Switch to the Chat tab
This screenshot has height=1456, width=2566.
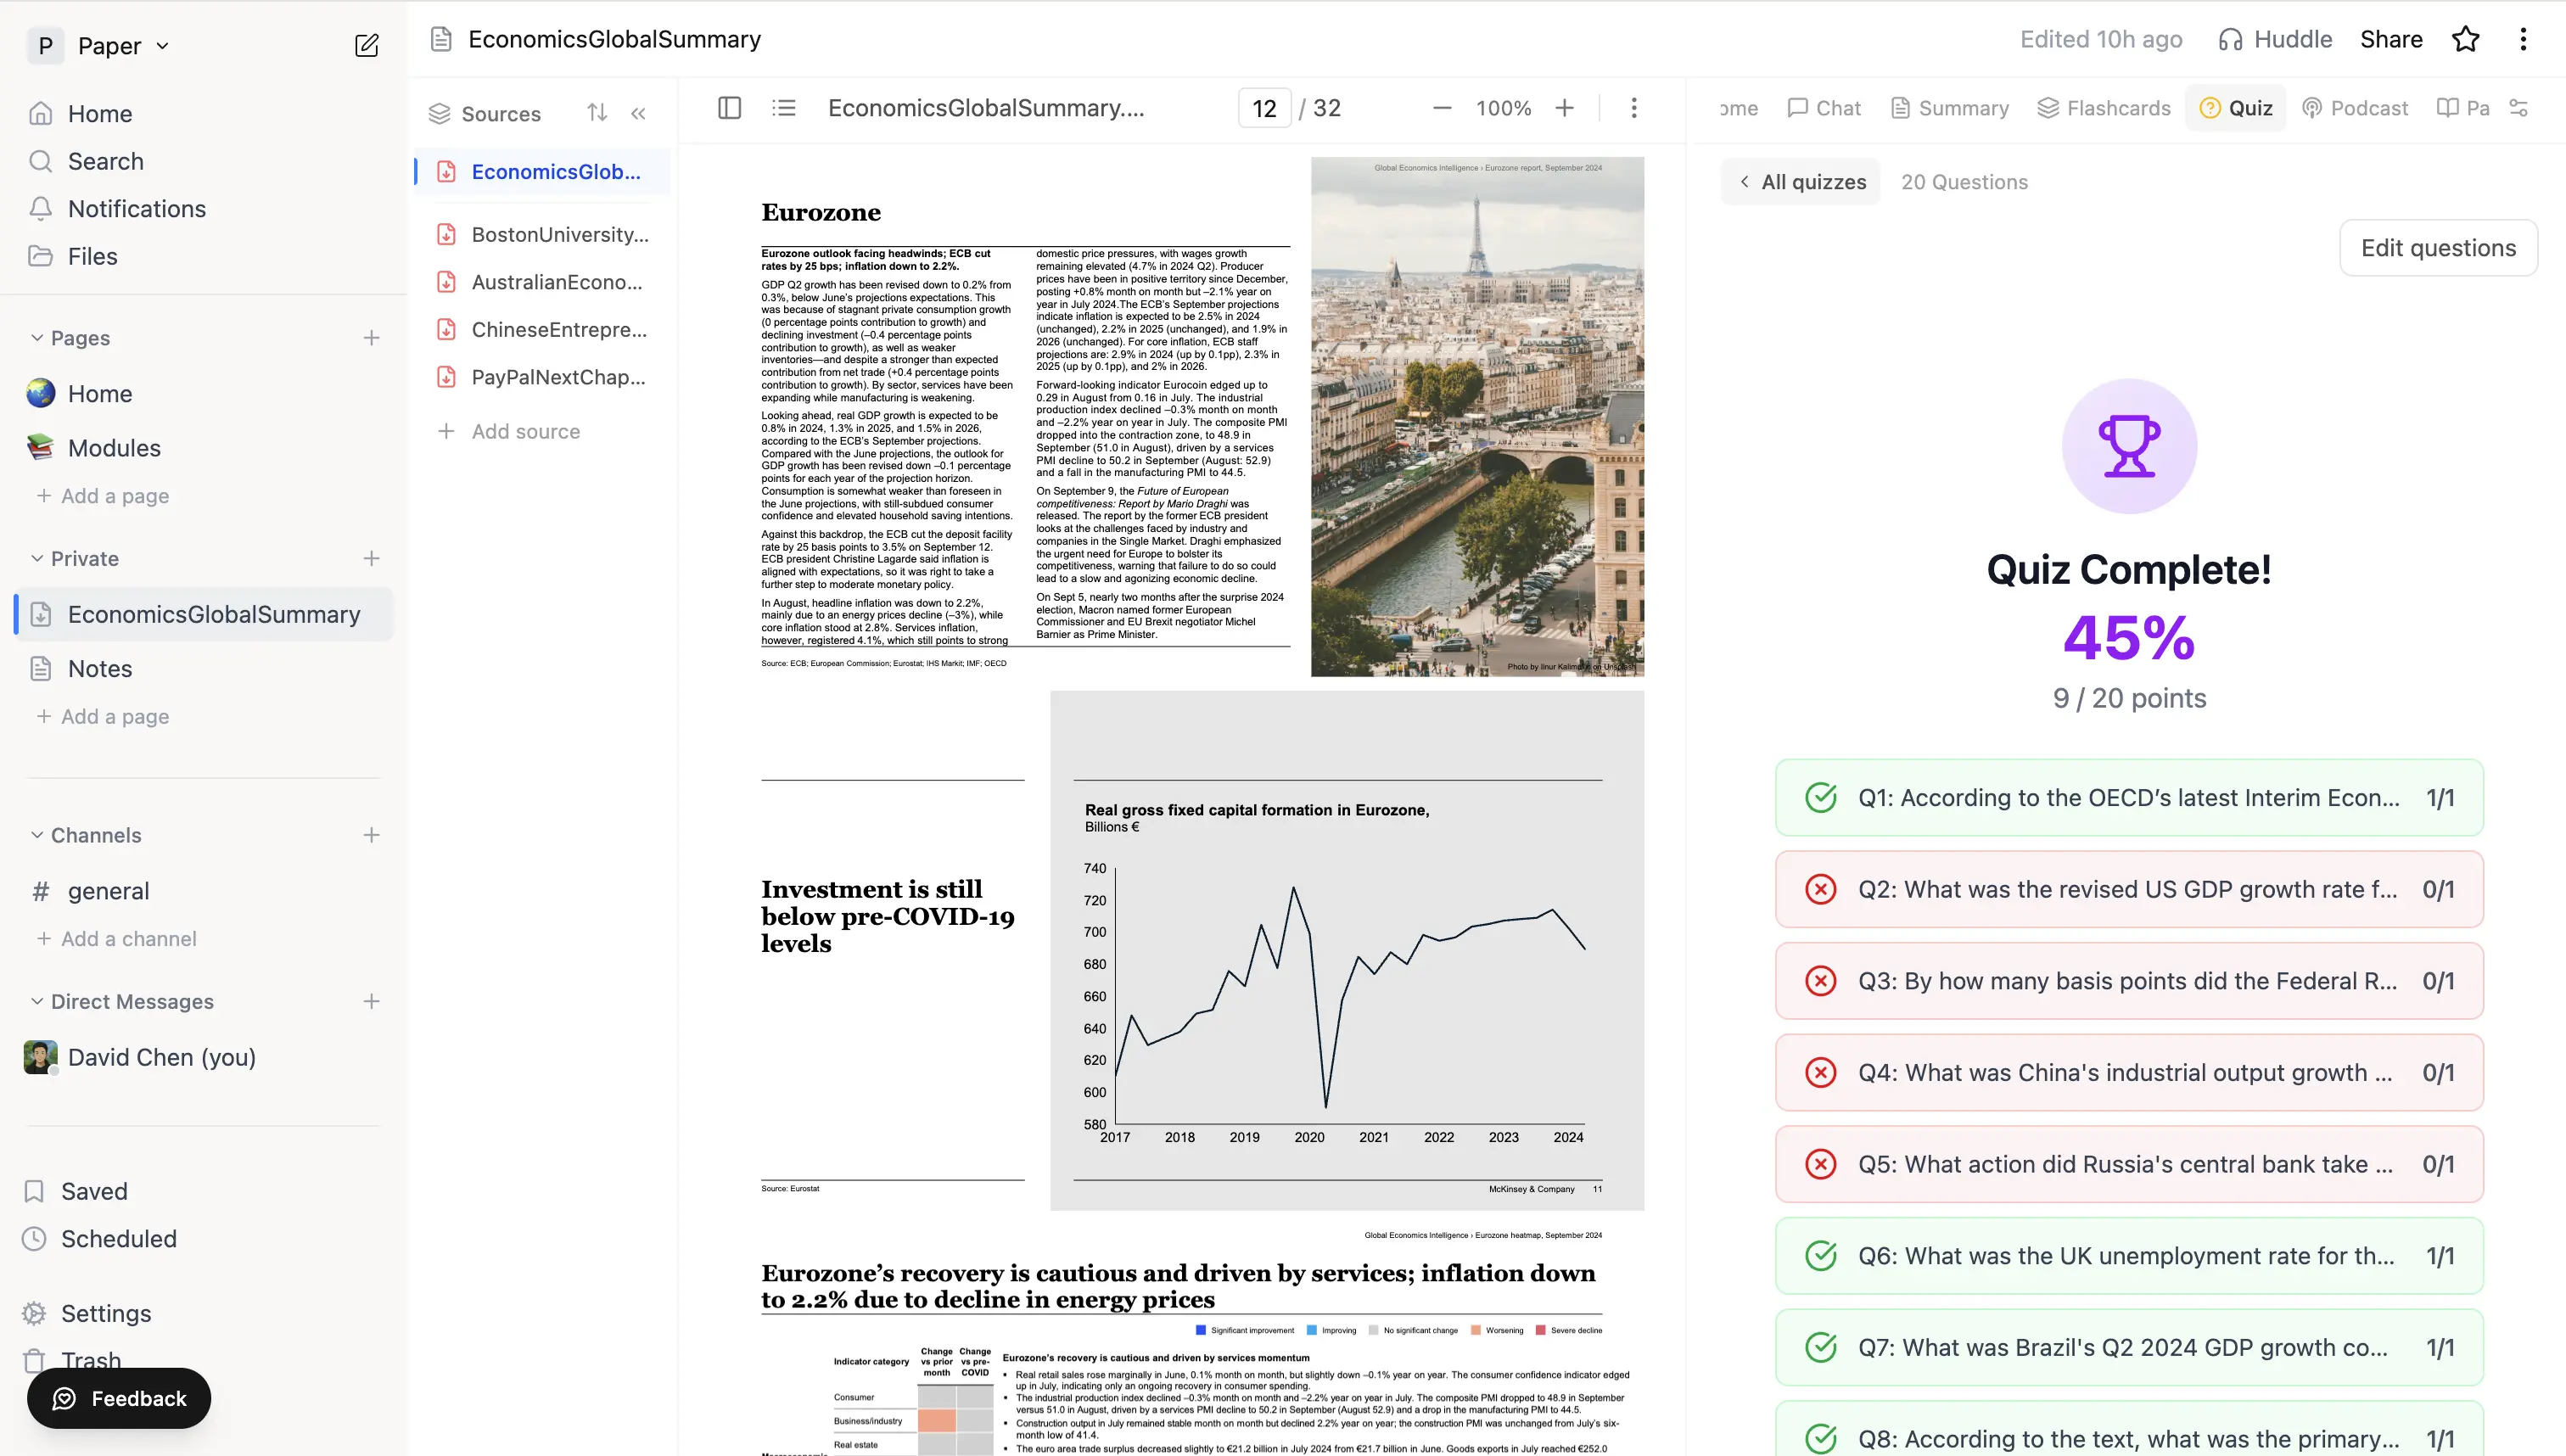click(1825, 108)
